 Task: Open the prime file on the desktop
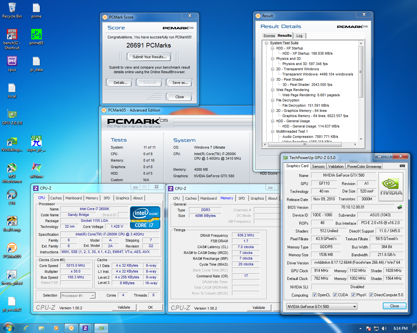[x=36, y=10]
